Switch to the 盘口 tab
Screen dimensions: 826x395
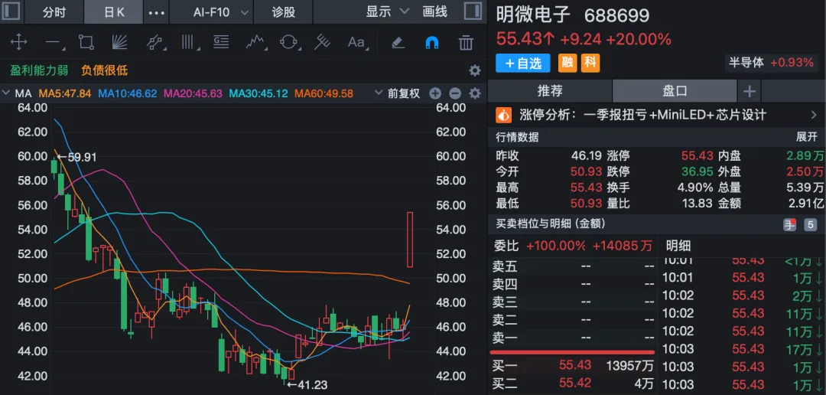pos(675,90)
